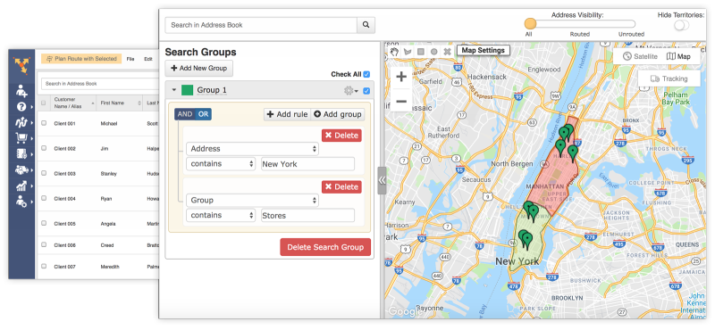Click the New York value field
This screenshot has width=715, height=330.
307,164
